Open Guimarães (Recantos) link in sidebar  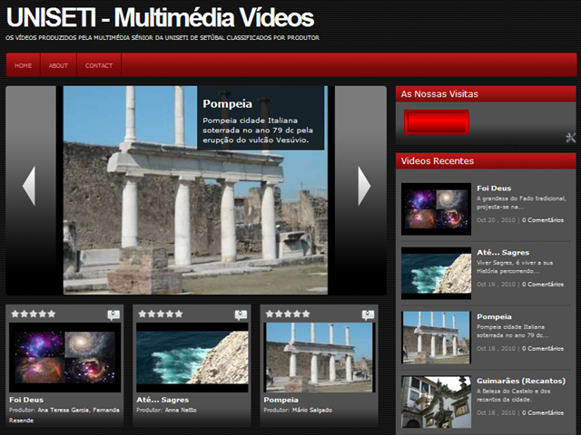click(521, 381)
